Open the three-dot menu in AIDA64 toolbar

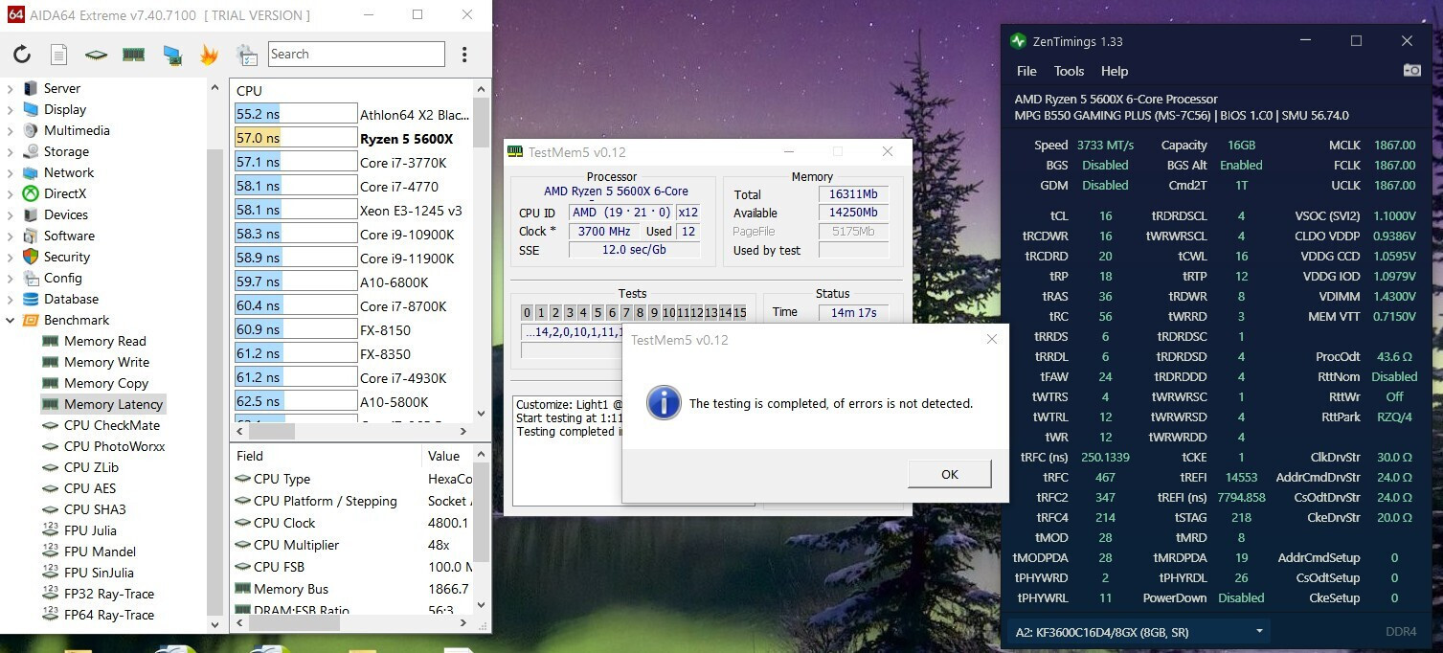(x=464, y=55)
